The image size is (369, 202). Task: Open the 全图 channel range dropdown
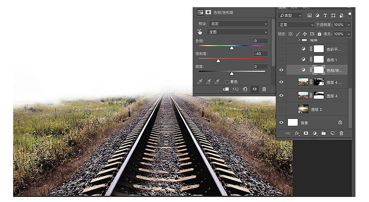click(238, 32)
